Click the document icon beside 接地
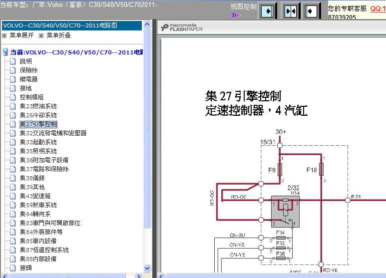The image size is (386, 278). point(13,88)
